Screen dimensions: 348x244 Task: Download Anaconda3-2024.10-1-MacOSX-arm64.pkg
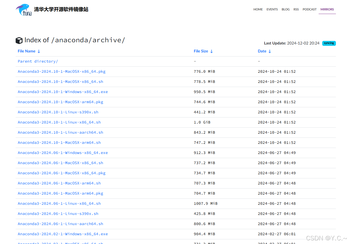[x=60, y=102]
